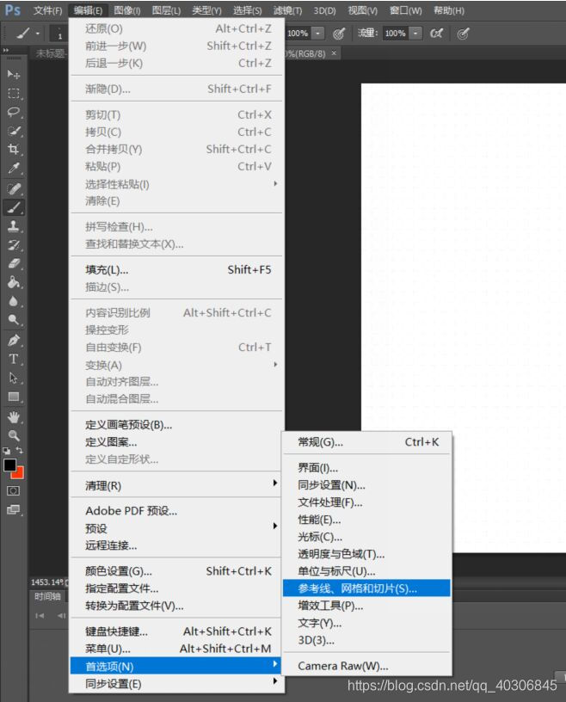This screenshot has width=566, height=702.
Task: Choose Define Brush Preset (定义画笔预设)
Action: 177,425
